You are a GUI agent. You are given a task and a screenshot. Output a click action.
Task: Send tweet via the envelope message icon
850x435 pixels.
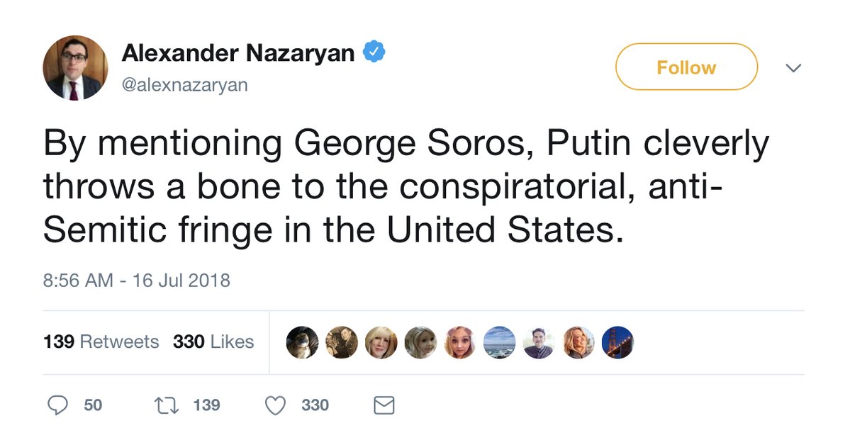coord(384,405)
